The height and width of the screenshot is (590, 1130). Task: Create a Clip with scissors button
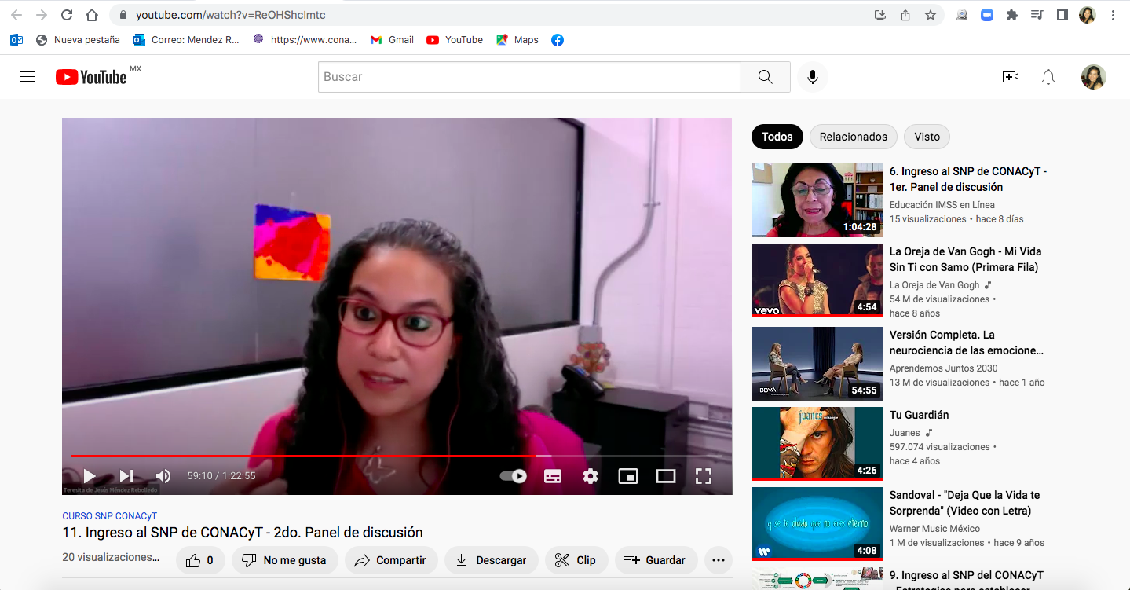point(576,560)
